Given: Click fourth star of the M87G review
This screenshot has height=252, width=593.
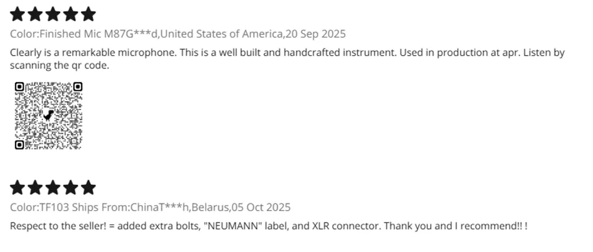Looking at the screenshot, I should coord(71,14).
